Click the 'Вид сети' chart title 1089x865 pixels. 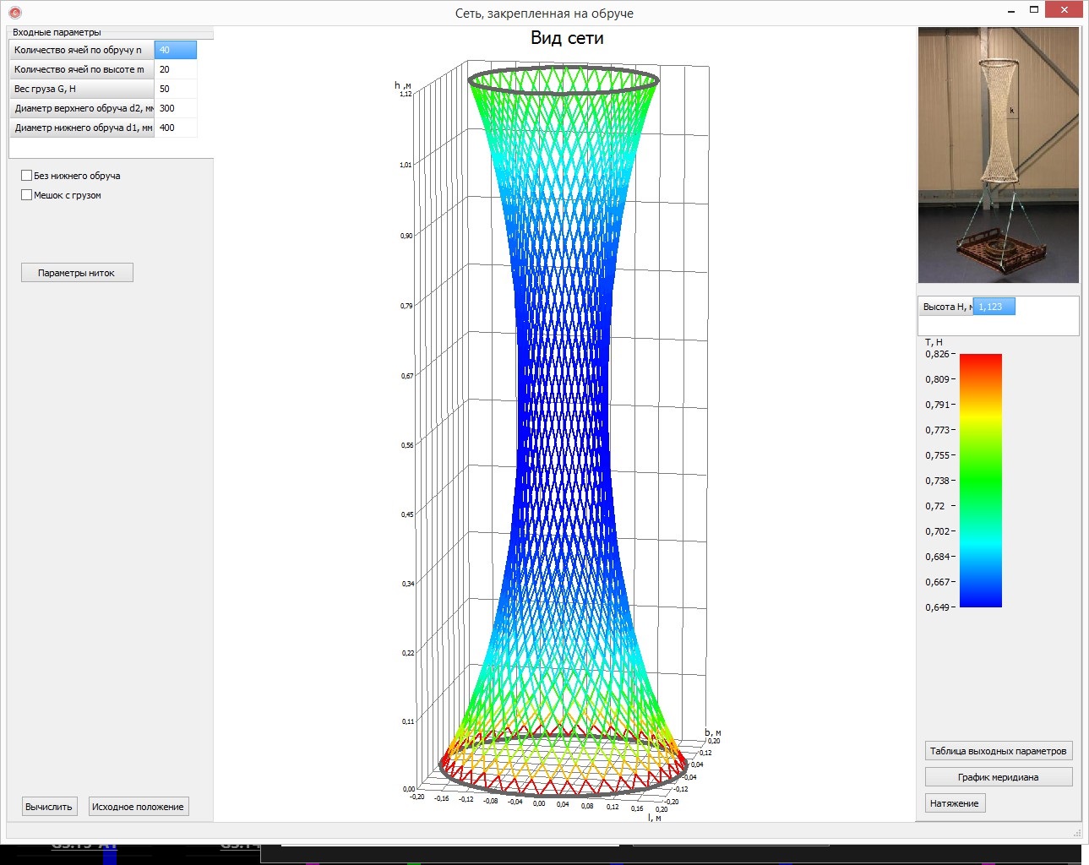567,38
